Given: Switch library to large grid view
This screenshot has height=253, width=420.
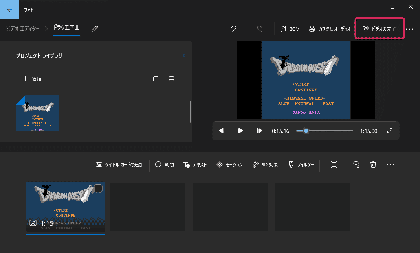Looking at the screenshot, I should tap(156, 79).
